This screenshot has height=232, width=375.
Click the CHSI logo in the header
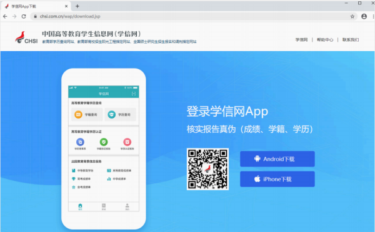tap(26, 37)
